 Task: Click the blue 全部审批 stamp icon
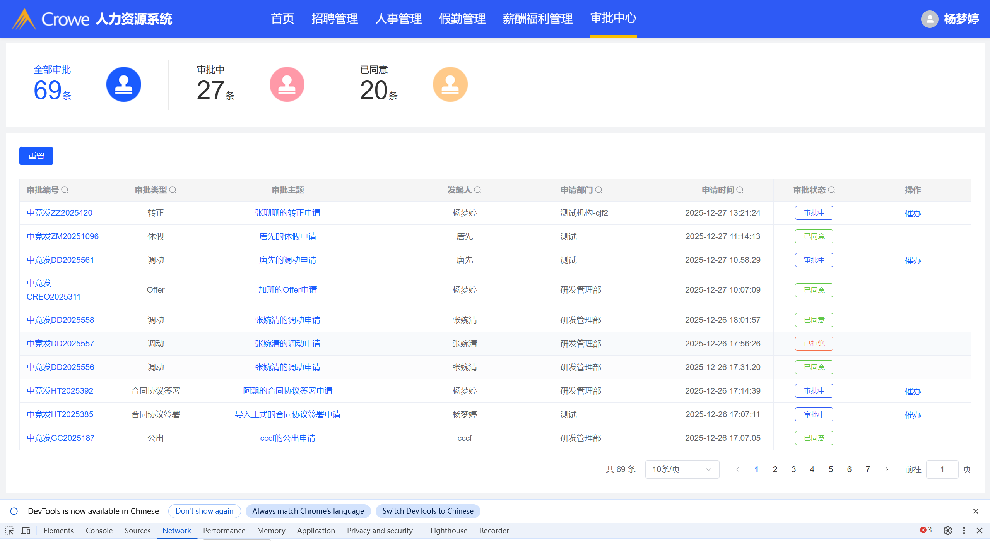123,84
